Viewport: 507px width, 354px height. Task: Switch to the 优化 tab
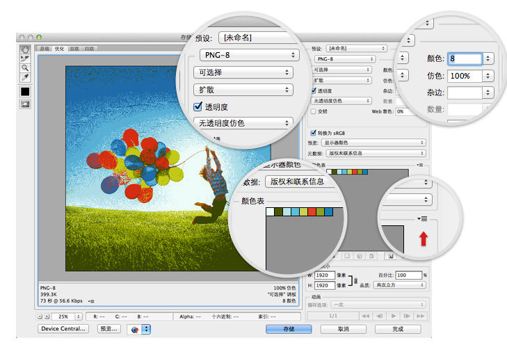(59, 49)
